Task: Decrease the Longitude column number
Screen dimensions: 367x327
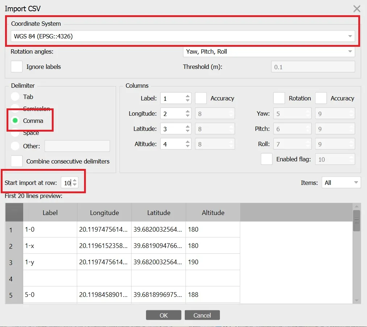Action: (187, 115)
